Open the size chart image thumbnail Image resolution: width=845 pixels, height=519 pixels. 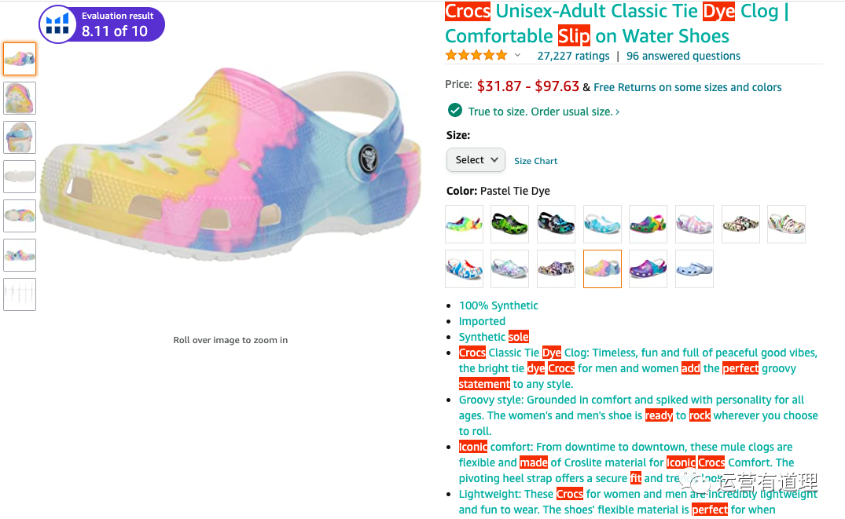click(x=20, y=294)
